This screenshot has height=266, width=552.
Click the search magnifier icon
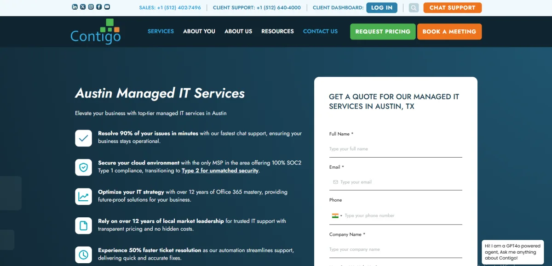tap(414, 8)
